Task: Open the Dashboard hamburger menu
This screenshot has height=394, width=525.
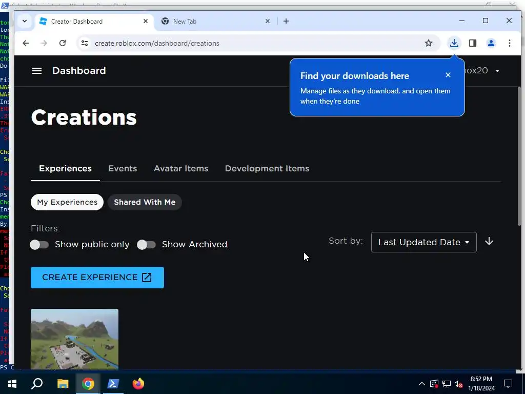Action: [x=37, y=71]
